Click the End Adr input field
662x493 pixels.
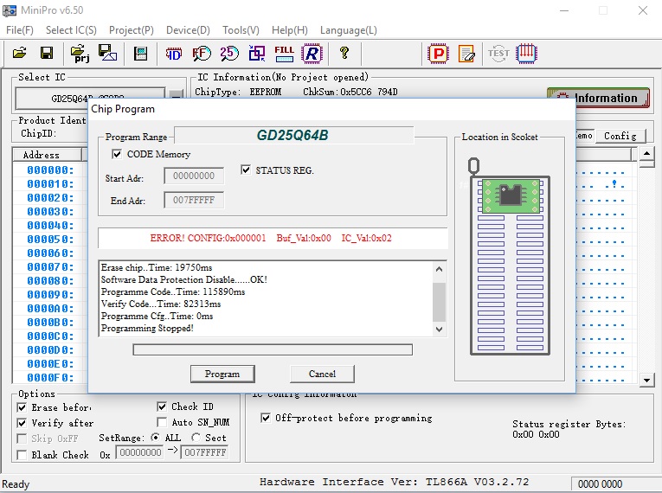[194, 200]
